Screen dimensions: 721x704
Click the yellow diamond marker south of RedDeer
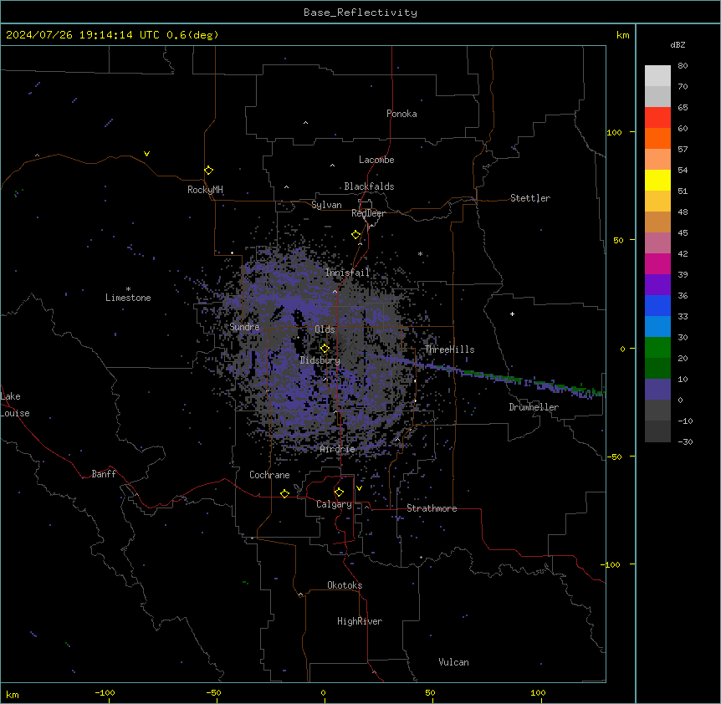click(356, 234)
